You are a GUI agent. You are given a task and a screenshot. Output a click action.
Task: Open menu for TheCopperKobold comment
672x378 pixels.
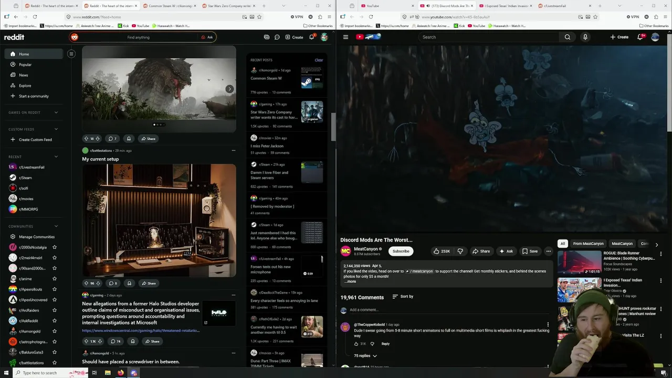tap(548, 325)
